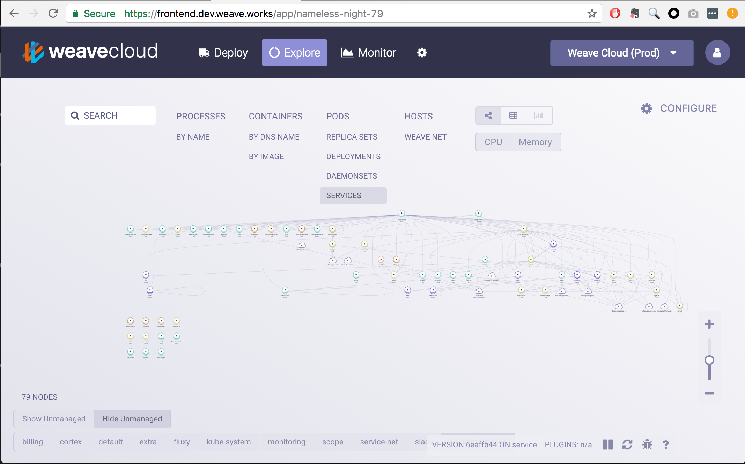This screenshot has width=745, height=464.
Task: Enable Show Unmanaged nodes
Action: pos(53,419)
